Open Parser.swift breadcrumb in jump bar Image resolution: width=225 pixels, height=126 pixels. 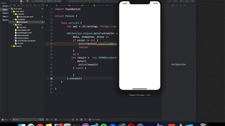[x=99, y=6]
